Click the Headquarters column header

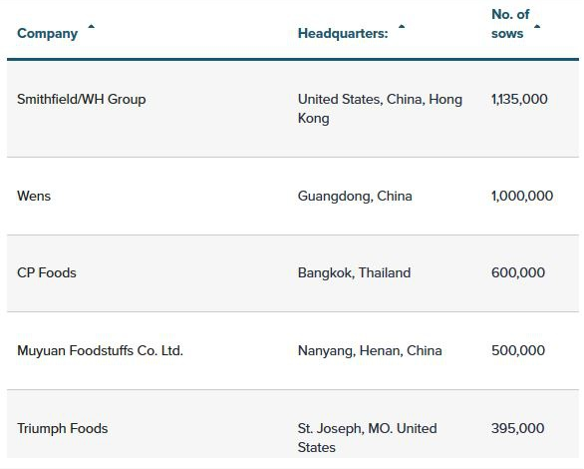(x=343, y=34)
